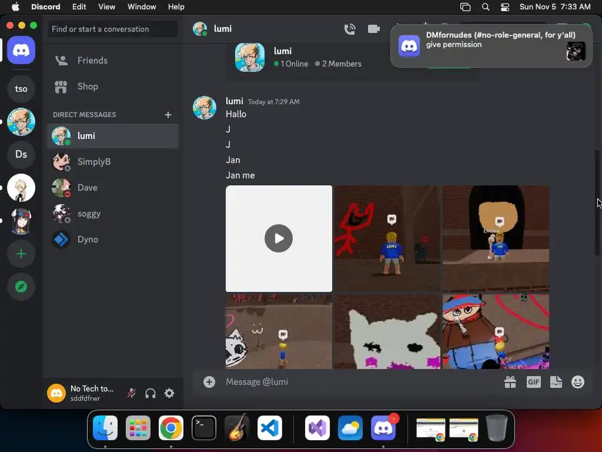
Task: Click the DMfornudes notification banner
Action: click(491, 45)
